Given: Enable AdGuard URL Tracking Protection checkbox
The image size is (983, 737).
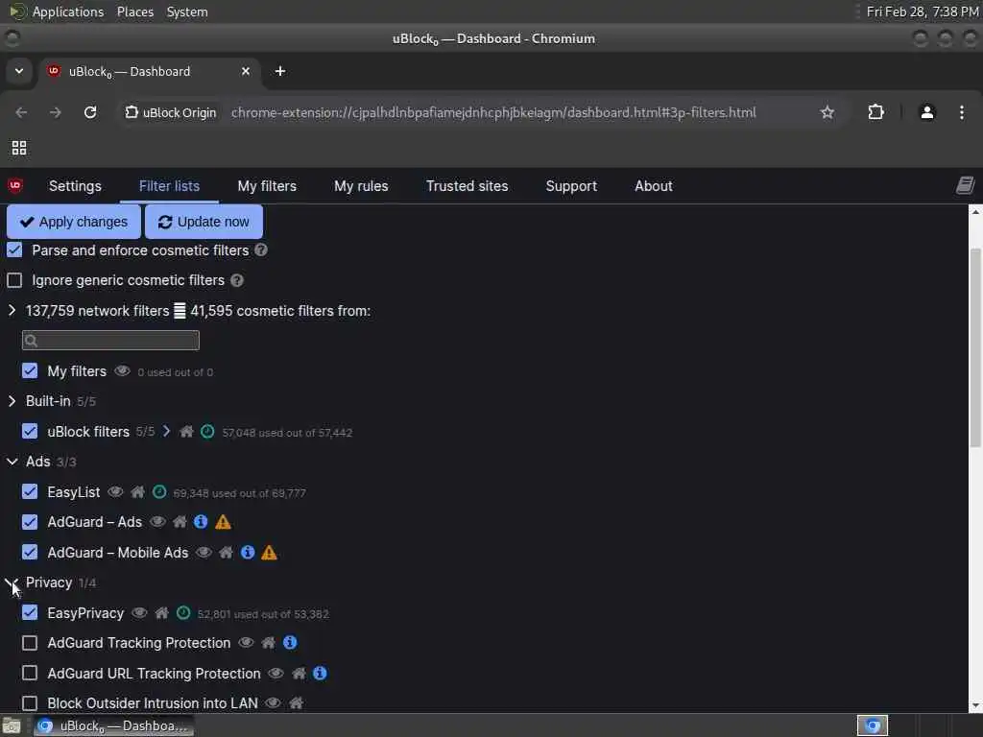Looking at the screenshot, I should [x=30, y=673].
